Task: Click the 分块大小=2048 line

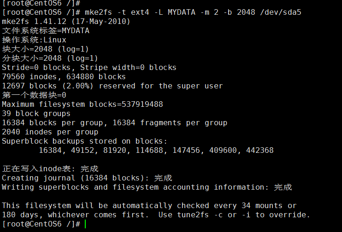Action: tap(50, 58)
